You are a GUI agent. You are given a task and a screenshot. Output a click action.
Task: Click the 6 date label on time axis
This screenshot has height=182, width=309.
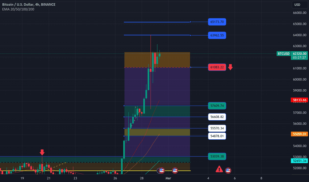(x=235, y=178)
